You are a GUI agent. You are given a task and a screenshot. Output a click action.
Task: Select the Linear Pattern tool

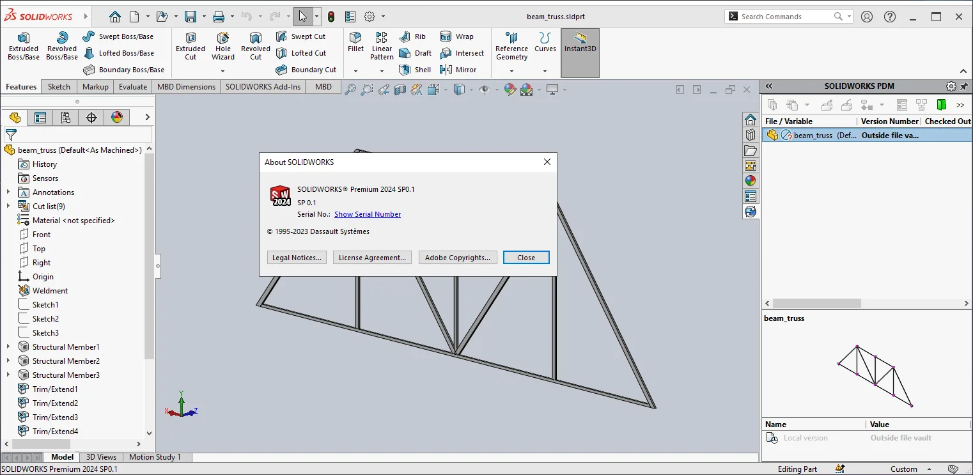(x=382, y=47)
